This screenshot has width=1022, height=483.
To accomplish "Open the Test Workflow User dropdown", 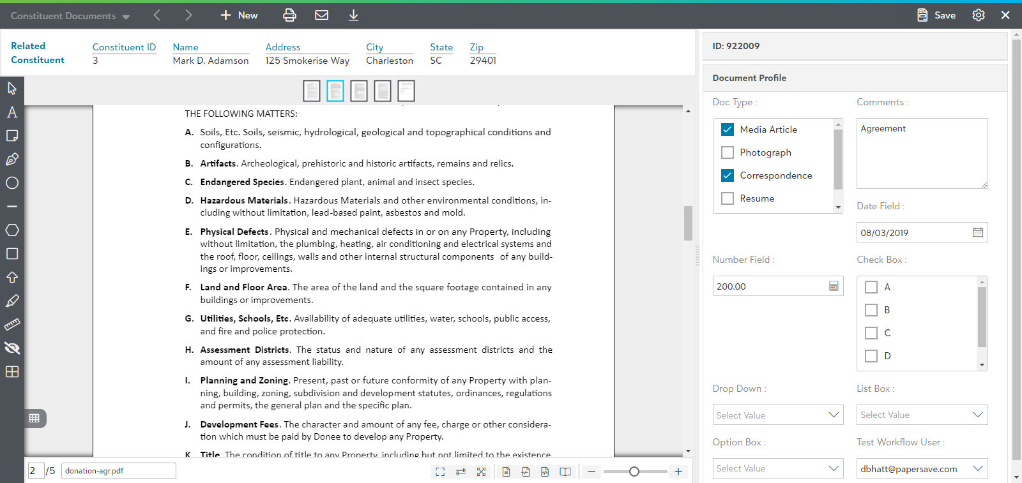I will click(x=921, y=469).
